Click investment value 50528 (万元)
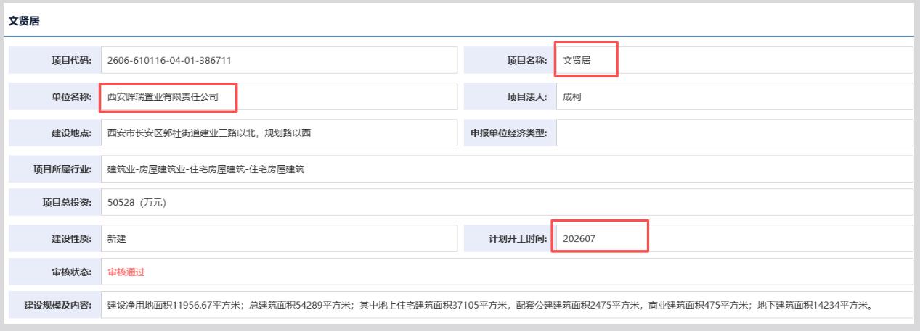This screenshot has width=920, height=331. click(137, 202)
